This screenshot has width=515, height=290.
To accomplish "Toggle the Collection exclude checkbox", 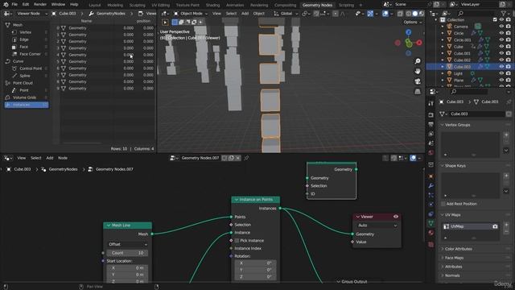I will click(x=495, y=19).
